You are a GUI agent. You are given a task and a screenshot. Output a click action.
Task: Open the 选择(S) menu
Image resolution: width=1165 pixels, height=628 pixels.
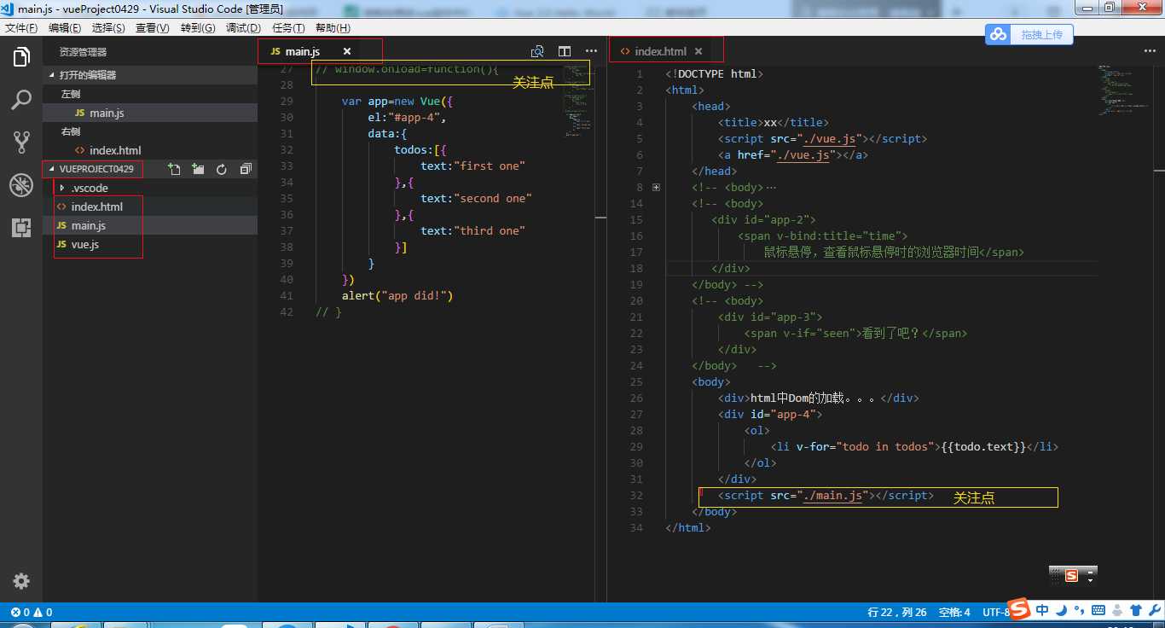point(108,28)
